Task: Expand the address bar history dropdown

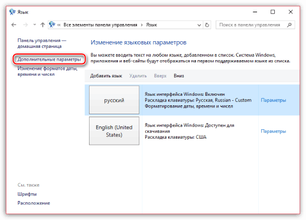Action: [x=199, y=25]
